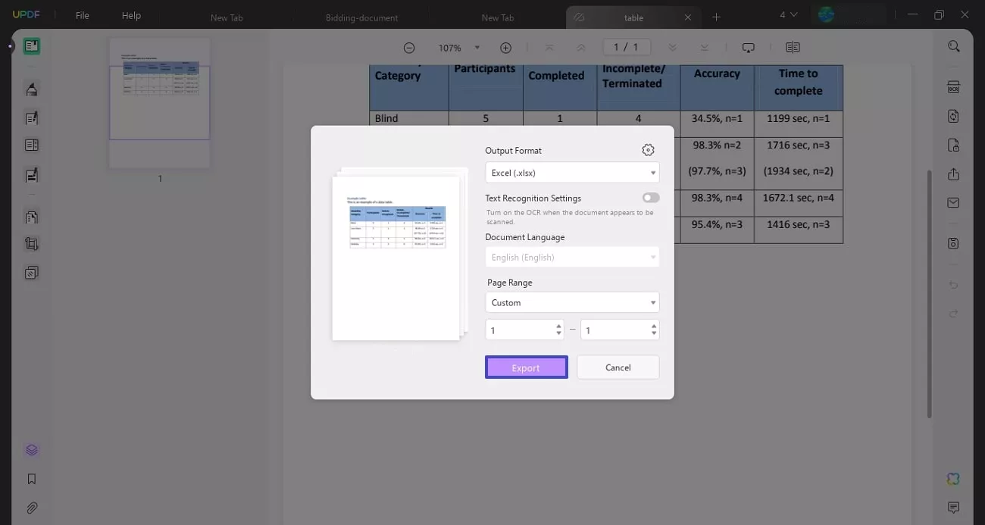
Task: Click the Share icon in right sidebar
Action: click(953, 173)
